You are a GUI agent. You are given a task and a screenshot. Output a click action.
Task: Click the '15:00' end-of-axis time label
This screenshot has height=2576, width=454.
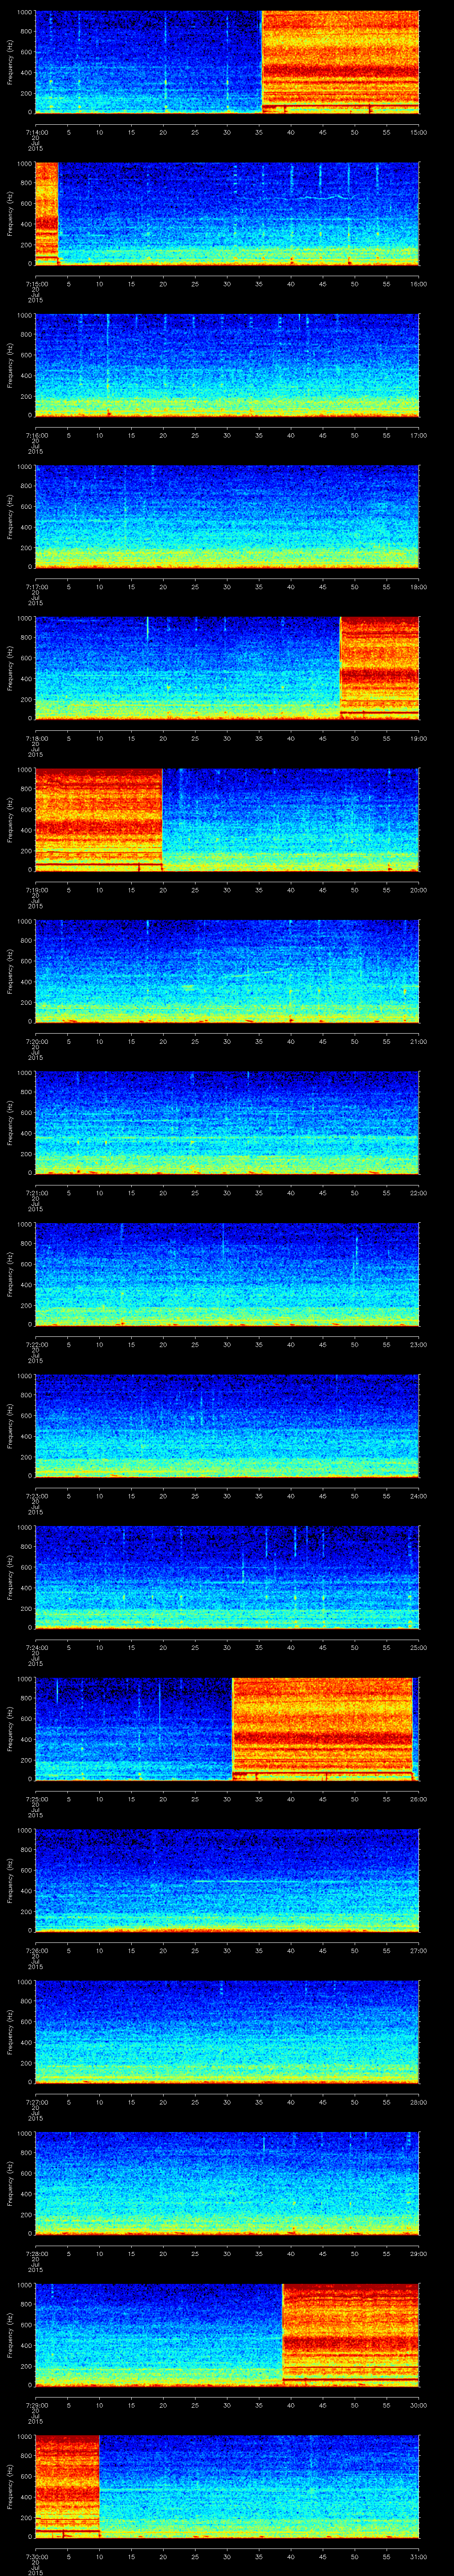418,132
